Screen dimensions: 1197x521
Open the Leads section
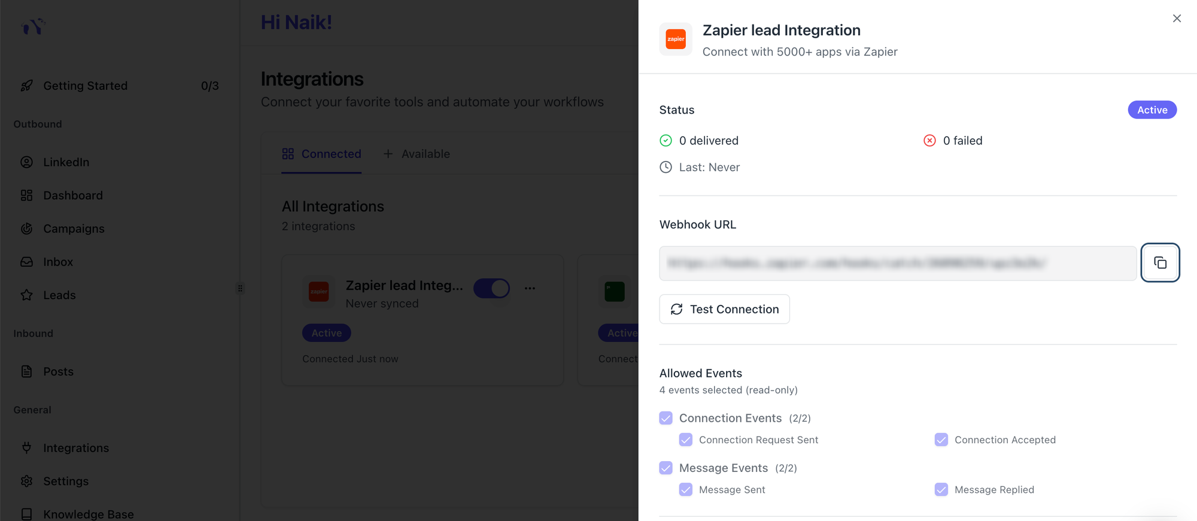59,295
